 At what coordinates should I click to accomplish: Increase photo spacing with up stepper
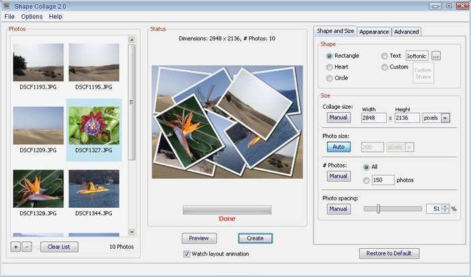click(x=445, y=206)
